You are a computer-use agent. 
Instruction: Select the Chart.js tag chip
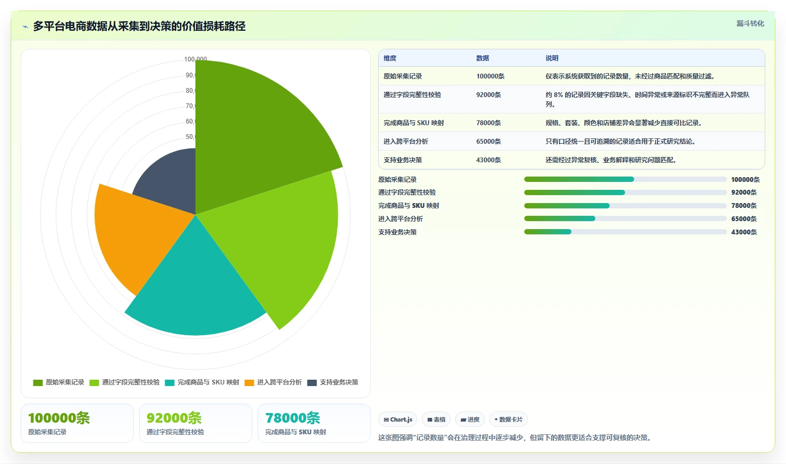pos(398,419)
